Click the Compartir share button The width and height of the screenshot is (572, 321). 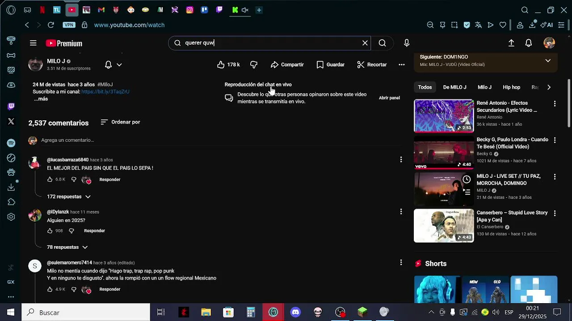tap(287, 65)
